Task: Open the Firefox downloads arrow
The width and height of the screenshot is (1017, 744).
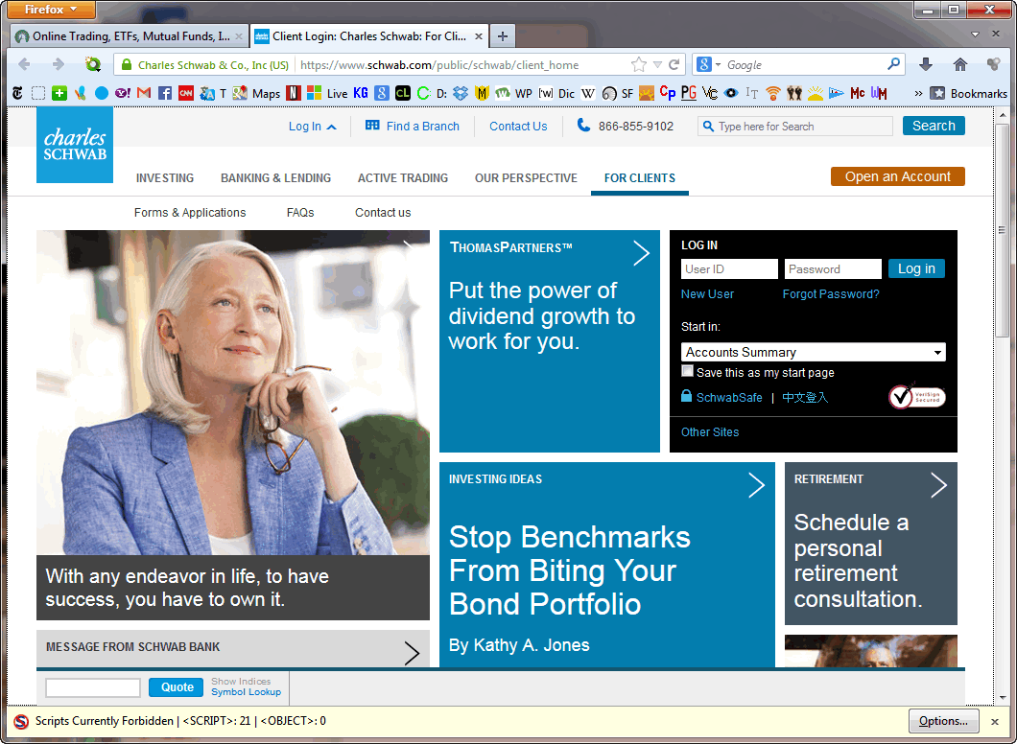Action: coord(926,64)
